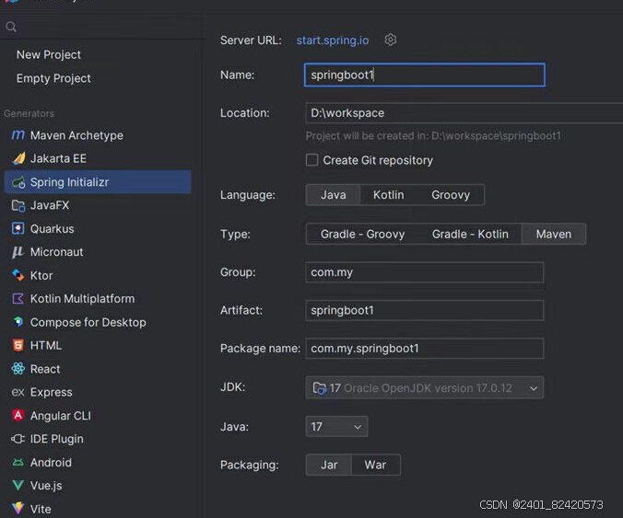Select Kotlin language option
The height and width of the screenshot is (518, 623).
[388, 195]
